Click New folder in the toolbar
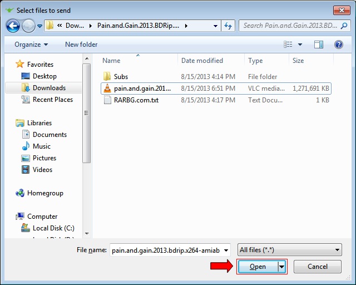The height and width of the screenshot is (285, 356). pyautogui.click(x=81, y=45)
